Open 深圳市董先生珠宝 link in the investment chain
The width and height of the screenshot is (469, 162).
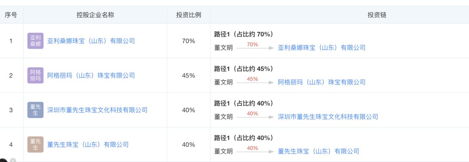pos(328,116)
